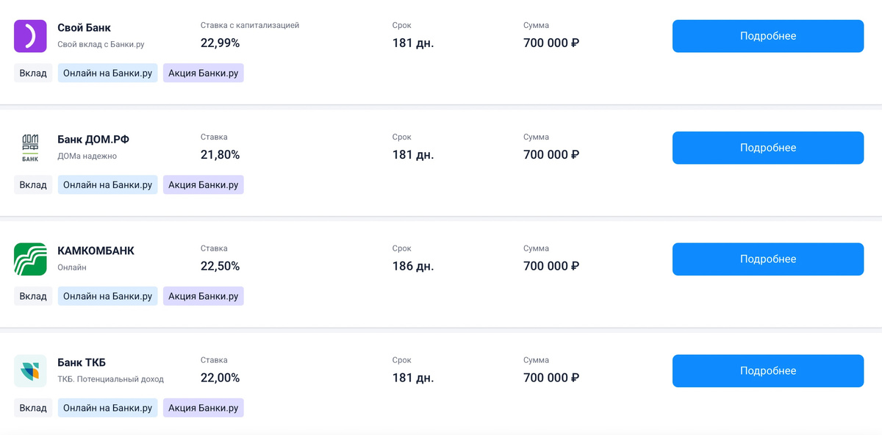Viewport: 882px width, 435px height.
Task: Click the Вклад tag under КАМКОМБАНК
Action: click(33, 296)
